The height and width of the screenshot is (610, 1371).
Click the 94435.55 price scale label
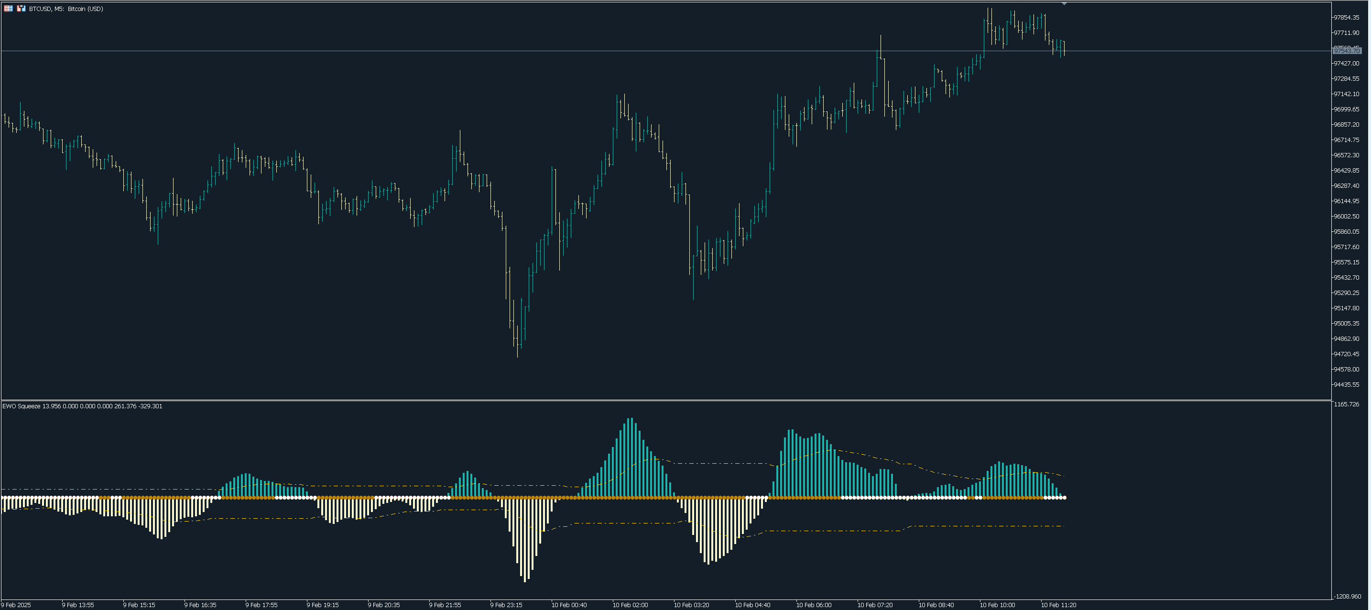(x=1347, y=384)
